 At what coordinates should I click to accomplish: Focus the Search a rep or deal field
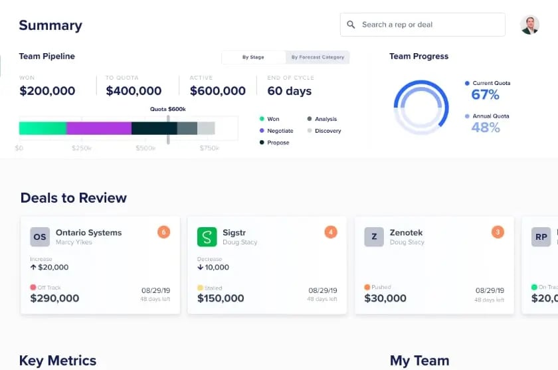(x=422, y=25)
